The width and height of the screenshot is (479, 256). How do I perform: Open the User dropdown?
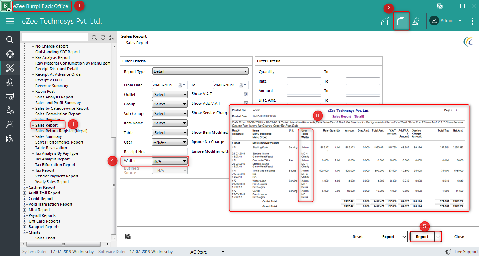point(170,142)
